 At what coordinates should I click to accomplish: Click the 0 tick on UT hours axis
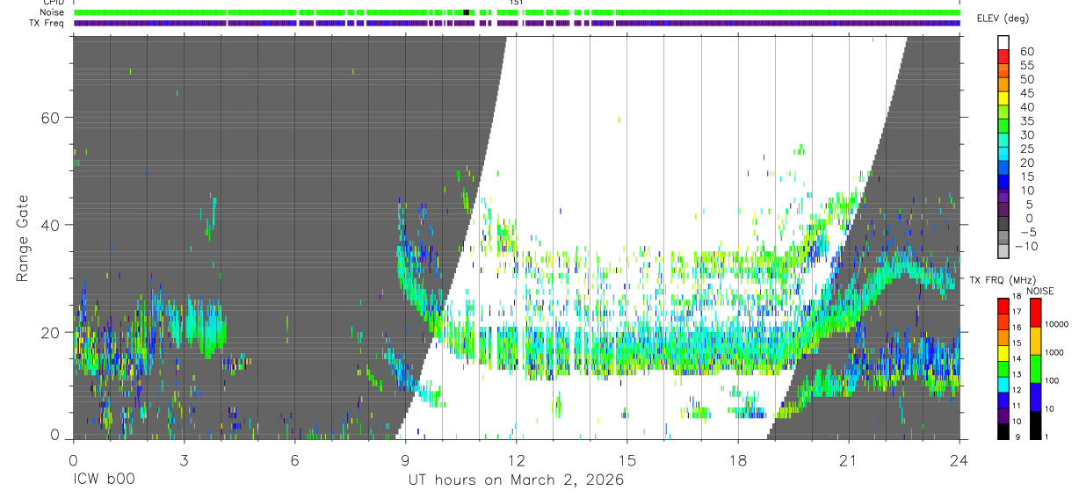pyautogui.click(x=73, y=459)
